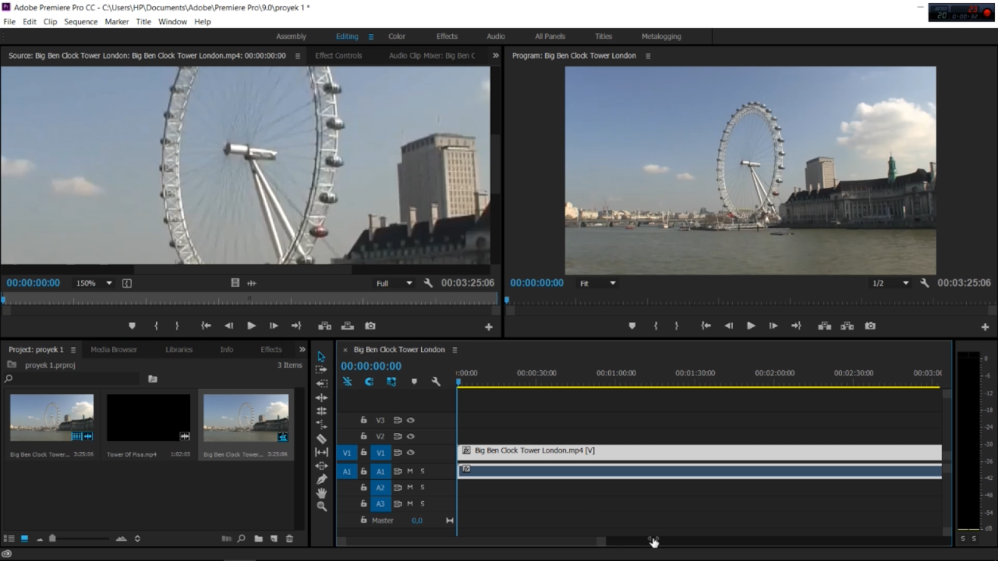
Task: Select the Razor tool in the tools panel
Action: point(322,439)
